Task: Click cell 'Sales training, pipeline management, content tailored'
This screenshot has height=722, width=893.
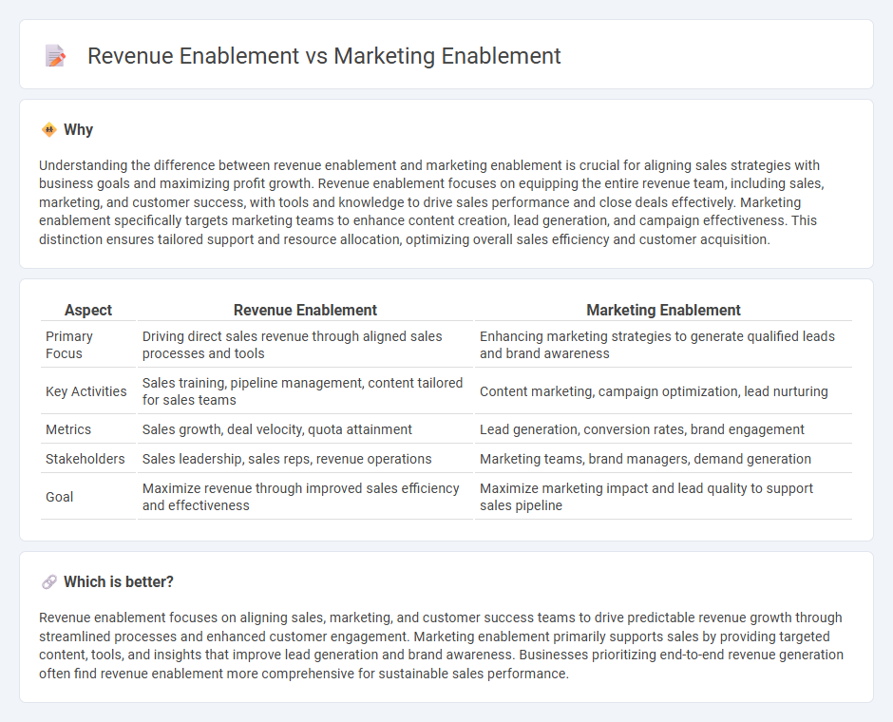Action: [305, 391]
